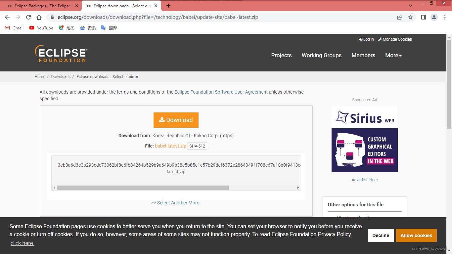Viewport: 452px width, 254px height.
Task: Click the hash box horizontal scrollbar thumb
Action: click(143, 188)
